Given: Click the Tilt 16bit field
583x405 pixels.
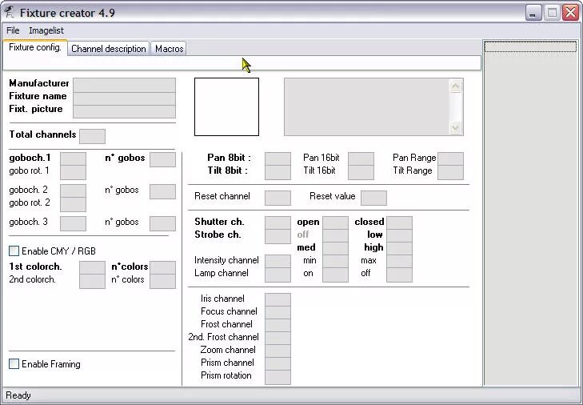Looking at the screenshot, I should coord(361,172).
